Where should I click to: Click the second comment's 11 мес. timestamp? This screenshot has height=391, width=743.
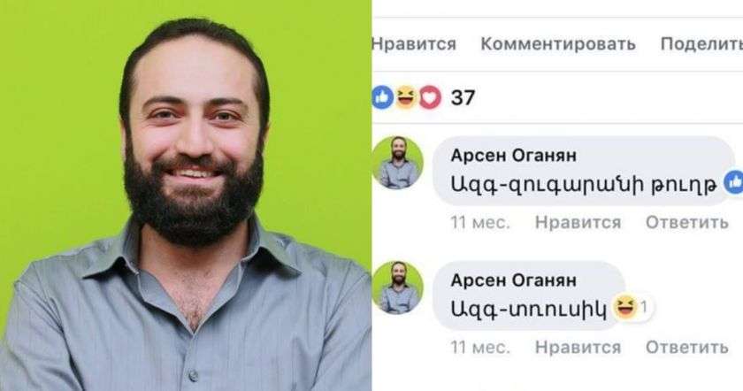(x=480, y=348)
